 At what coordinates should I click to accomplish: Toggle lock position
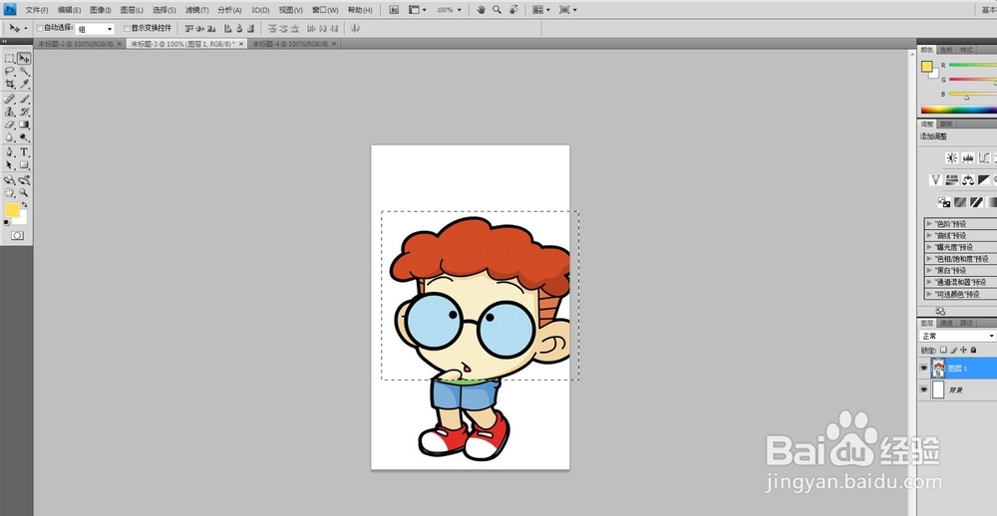tap(964, 350)
